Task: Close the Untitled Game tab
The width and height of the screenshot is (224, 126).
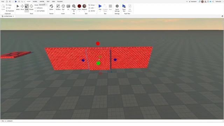Action: pos(14,16)
